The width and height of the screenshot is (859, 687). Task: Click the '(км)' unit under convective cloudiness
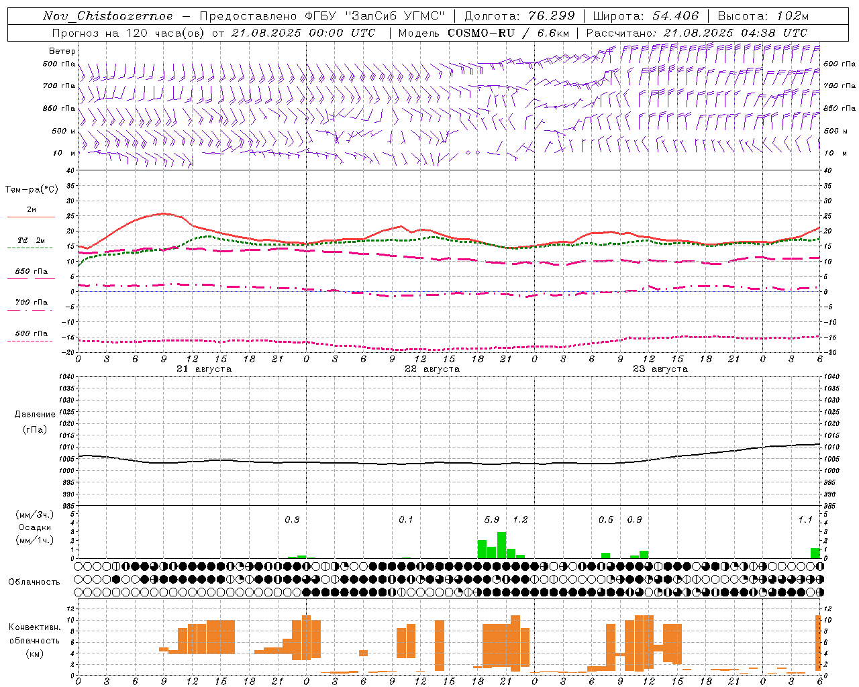(x=35, y=653)
